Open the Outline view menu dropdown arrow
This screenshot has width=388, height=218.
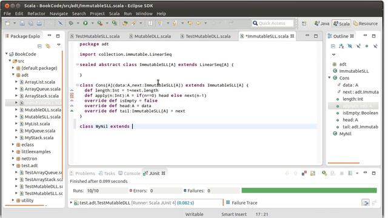coord(333,54)
